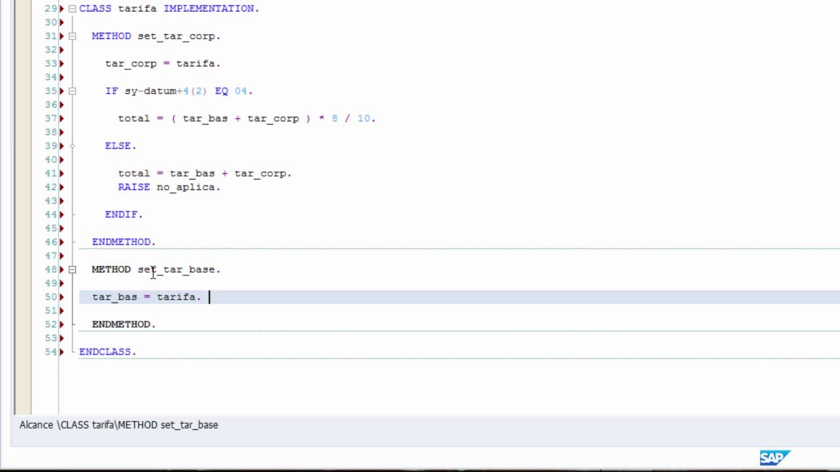Screen dimensions: 840x472
Task: Click line number 41 in the gutter
Action: 51,174
